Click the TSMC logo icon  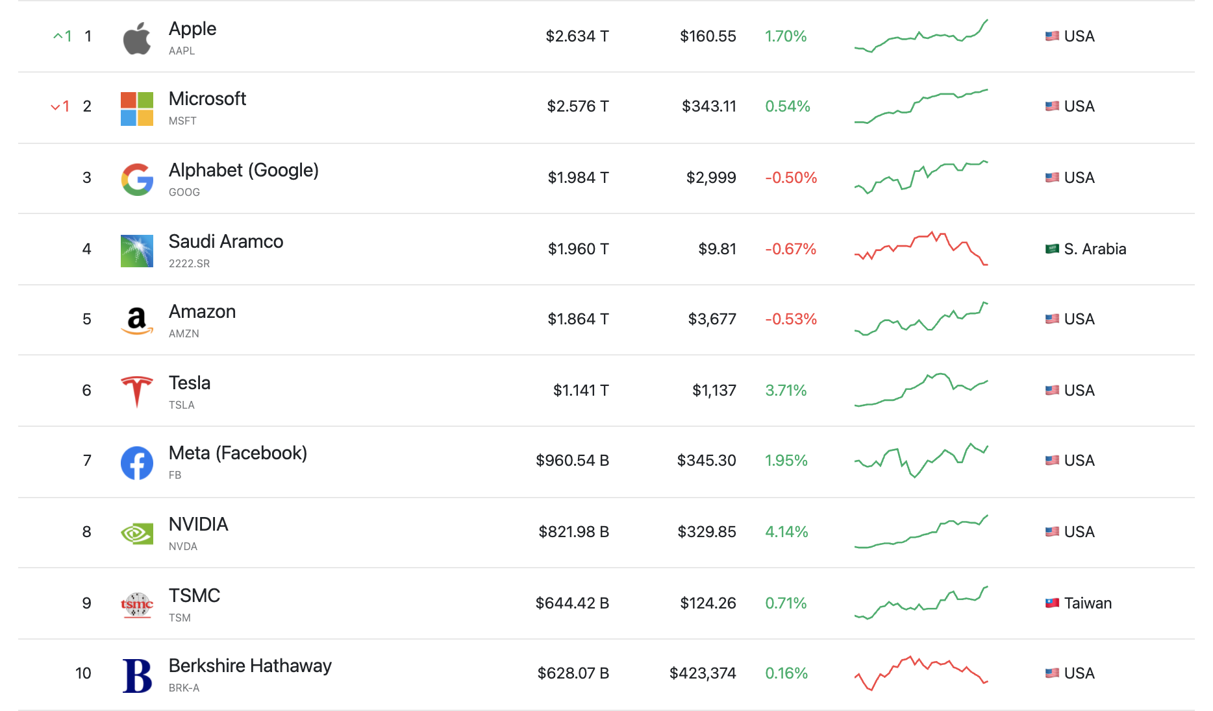(x=137, y=605)
